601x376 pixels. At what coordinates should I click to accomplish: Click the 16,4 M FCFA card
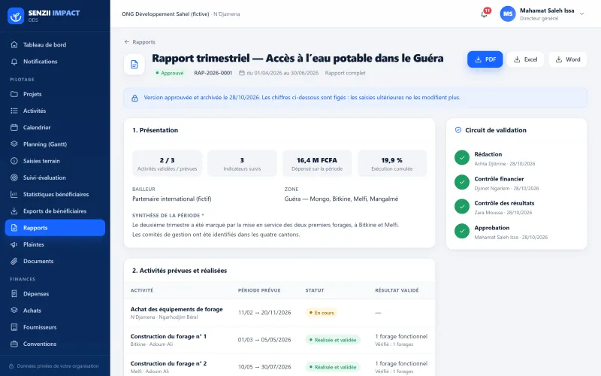click(x=317, y=163)
